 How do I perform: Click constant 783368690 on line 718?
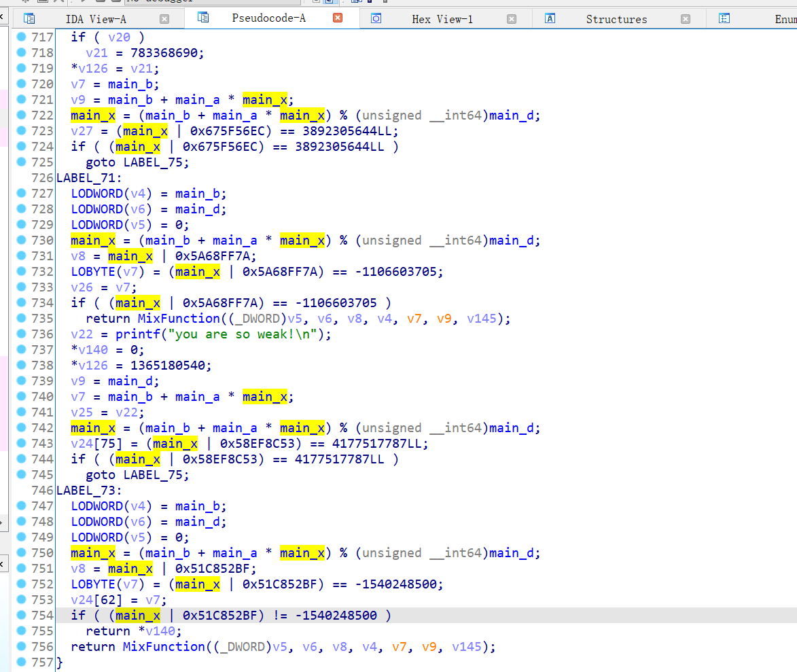(164, 53)
